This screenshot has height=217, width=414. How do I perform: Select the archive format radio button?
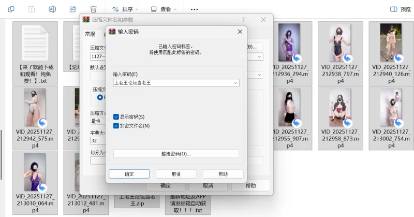100,97
